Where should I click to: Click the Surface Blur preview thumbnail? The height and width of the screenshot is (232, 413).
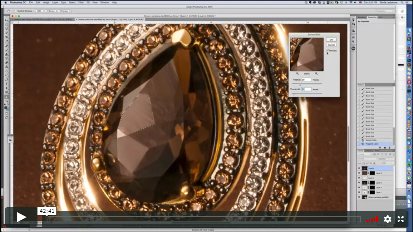[307, 54]
